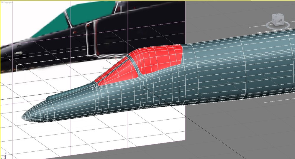Click the nose cone tip of the model
This screenshot has height=159, width=295.
coord(23,117)
